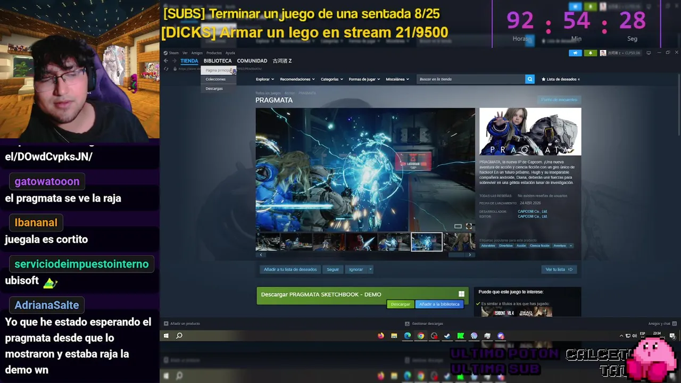This screenshot has width=681, height=383.
Task: Click the Añadir a la biblioteca button
Action: pos(439,304)
